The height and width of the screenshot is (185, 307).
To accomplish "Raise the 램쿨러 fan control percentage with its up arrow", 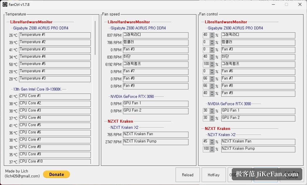I will (x=212, y=41).
